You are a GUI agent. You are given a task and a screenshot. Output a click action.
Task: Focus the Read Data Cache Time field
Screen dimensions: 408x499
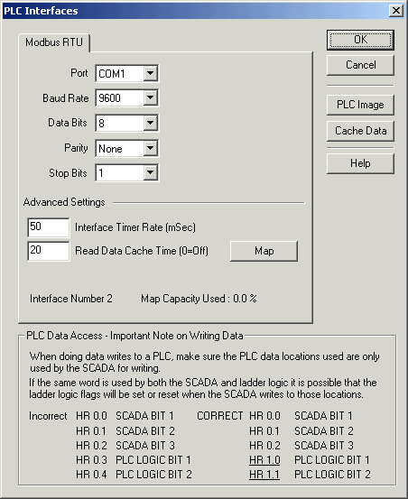click(49, 251)
